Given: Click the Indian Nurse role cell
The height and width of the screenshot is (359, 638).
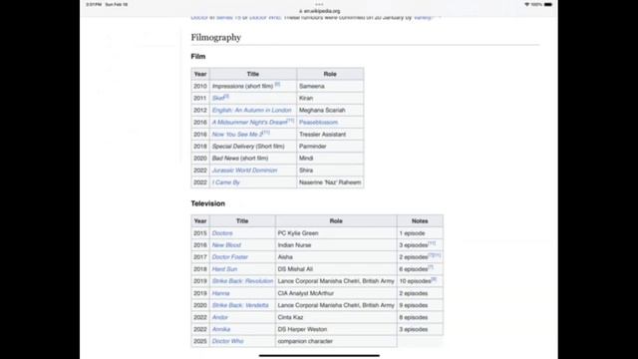Looking at the screenshot, I should pyautogui.click(x=336, y=245).
